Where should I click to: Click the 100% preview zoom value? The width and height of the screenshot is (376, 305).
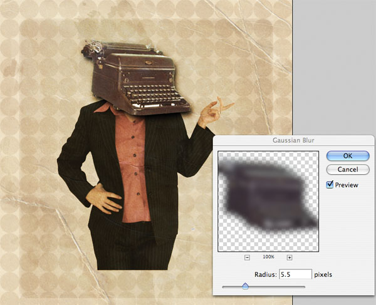[268, 257]
